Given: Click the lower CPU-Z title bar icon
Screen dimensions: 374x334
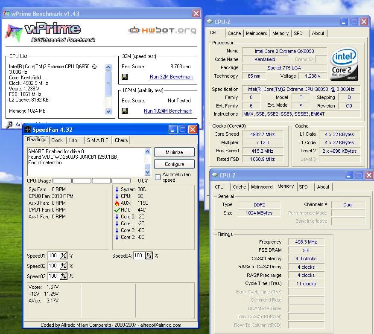Looking at the screenshot, I should click(215, 175).
